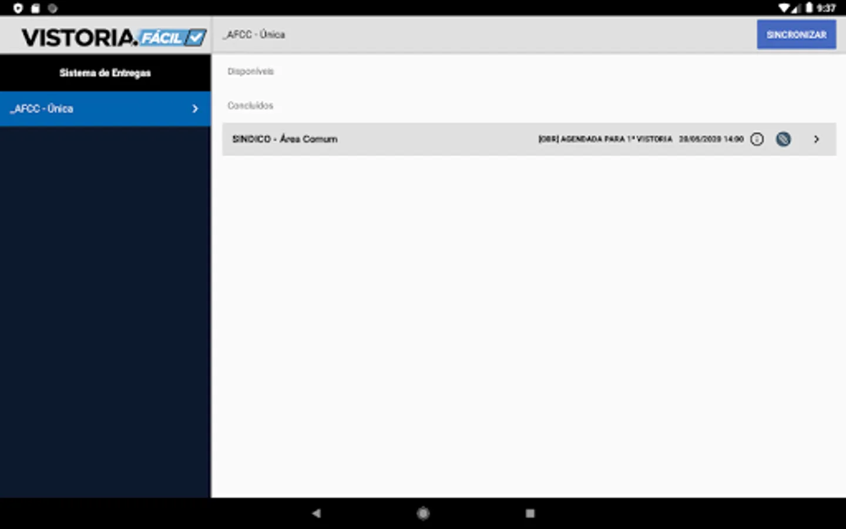Viewport: 846px width, 529px height.
Task: Expand SINDICO - Área Comum row chevron
Action: (816, 139)
